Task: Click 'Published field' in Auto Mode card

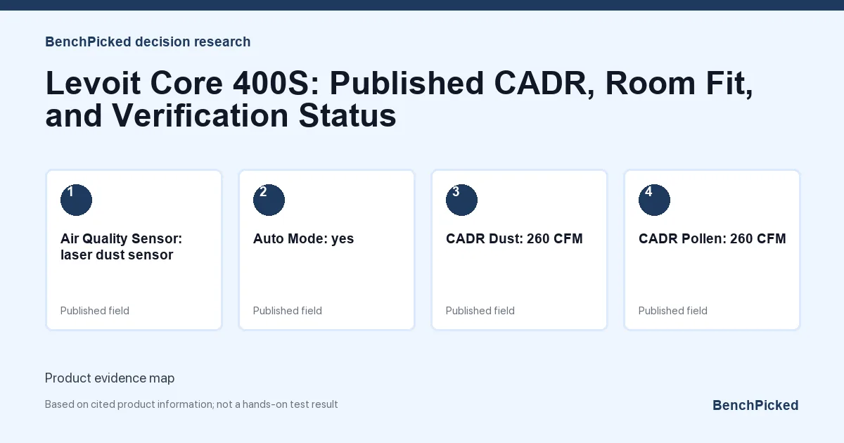Action: [288, 311]
